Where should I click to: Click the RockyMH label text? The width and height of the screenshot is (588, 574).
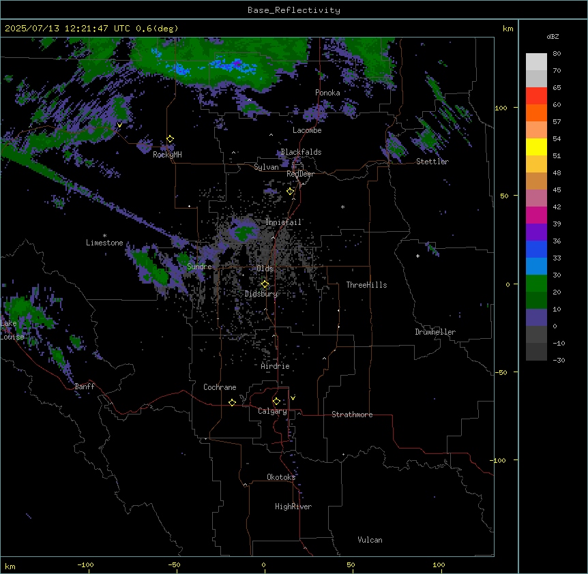pyautogui.click(x=167, y=155)
